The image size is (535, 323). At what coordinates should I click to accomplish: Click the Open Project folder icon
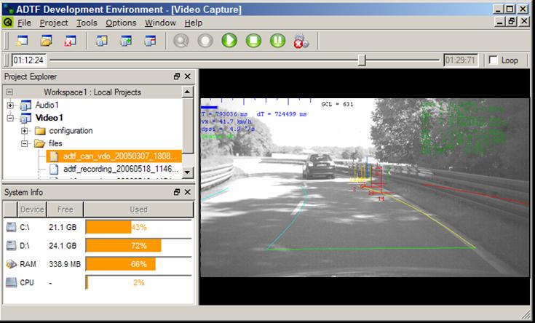pos(46,41)
